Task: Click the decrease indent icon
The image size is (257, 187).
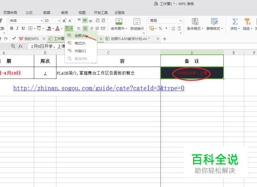Action: [x=98, y=20]
